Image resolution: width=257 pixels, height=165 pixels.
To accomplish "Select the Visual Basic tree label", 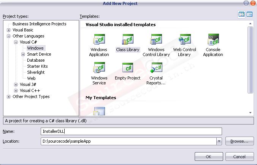I will point(23,30).
